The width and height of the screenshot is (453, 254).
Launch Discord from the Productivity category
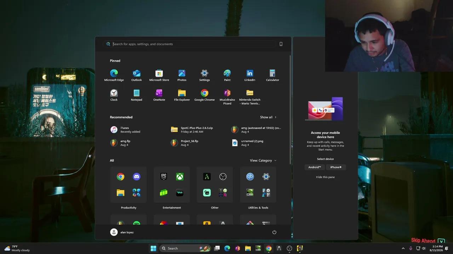click(x=137, y=177)
